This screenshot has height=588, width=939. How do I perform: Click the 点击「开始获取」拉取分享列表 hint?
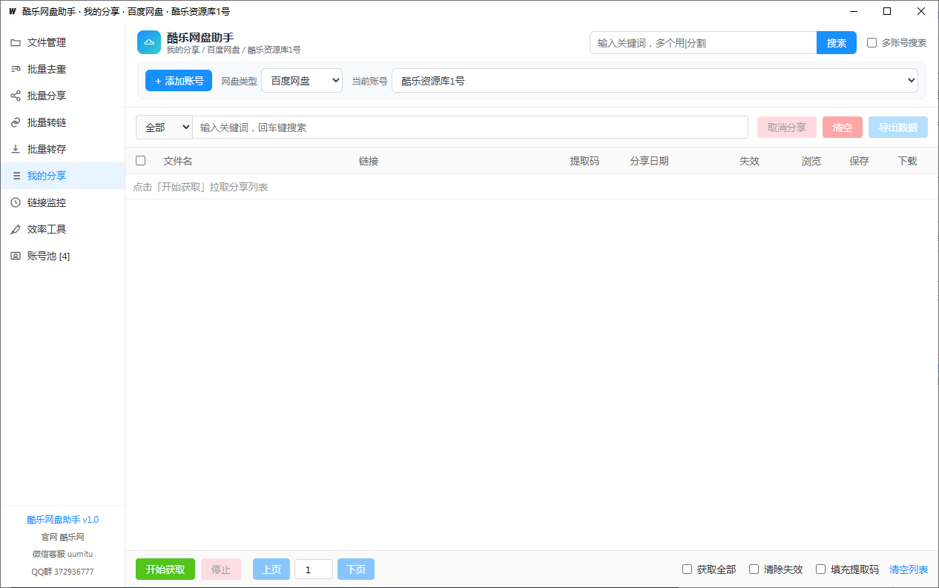pyautogui.click(x=200, y=187)
